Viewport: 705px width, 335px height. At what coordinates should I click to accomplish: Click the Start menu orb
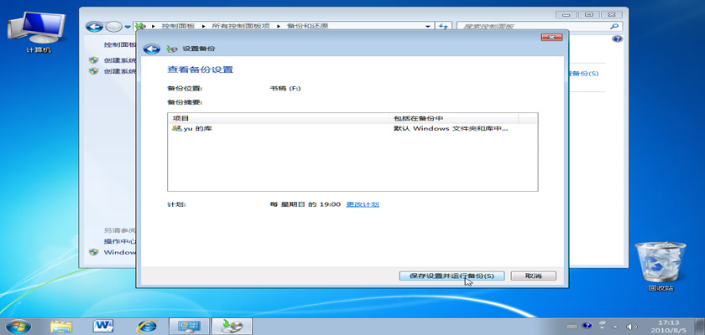point(18,325)
